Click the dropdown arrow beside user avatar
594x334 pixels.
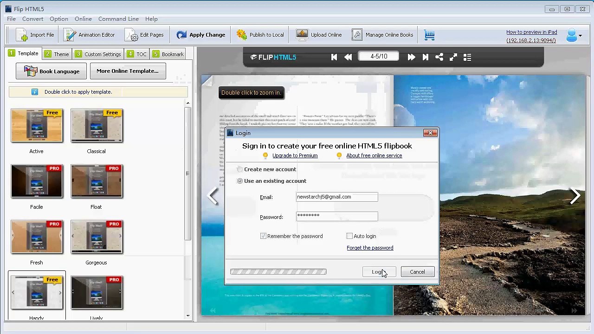(x=581, y=35)
